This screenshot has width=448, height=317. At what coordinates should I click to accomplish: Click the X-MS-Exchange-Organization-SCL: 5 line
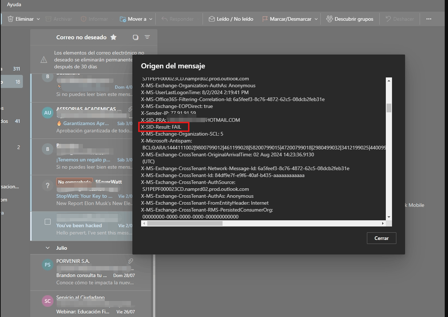(182, 134)
